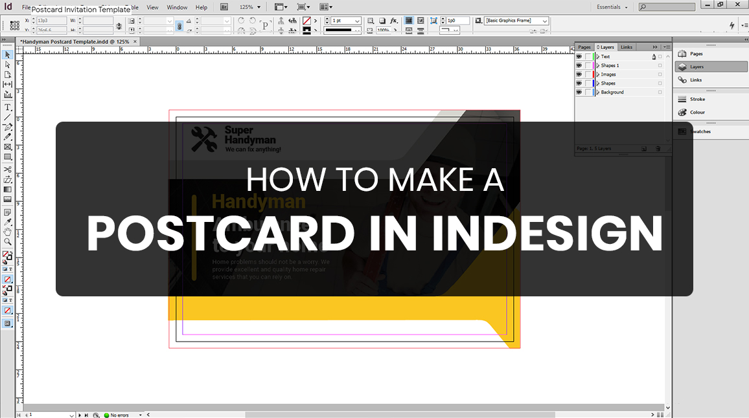Hide the Text layer

click(x=579, y=56)
